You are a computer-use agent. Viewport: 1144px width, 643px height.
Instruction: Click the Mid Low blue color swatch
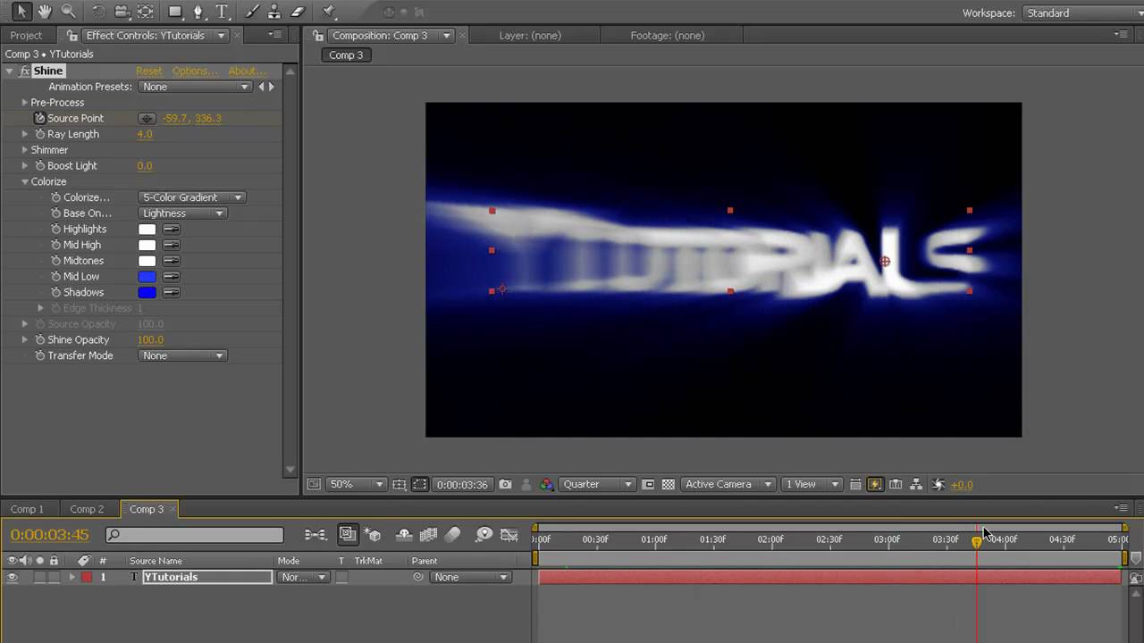coord(147,277)
